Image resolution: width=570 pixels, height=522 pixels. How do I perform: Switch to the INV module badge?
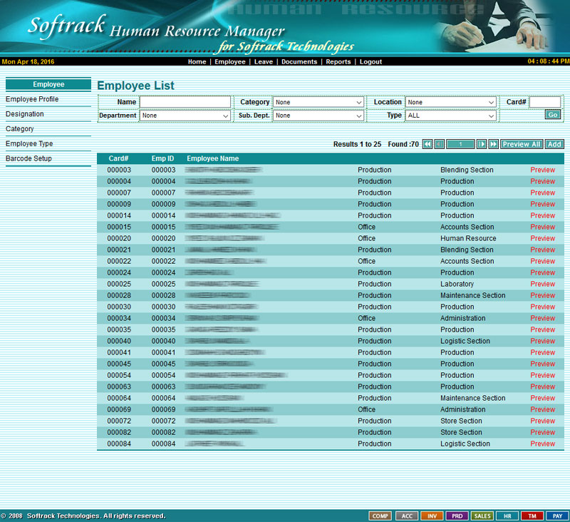432,516
